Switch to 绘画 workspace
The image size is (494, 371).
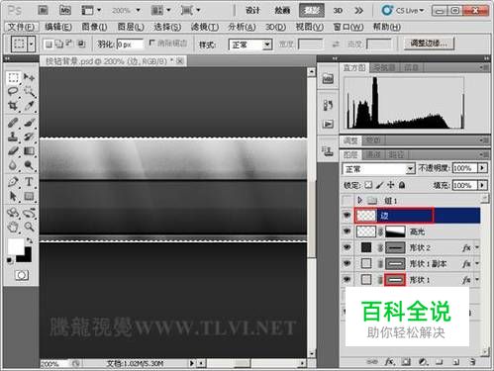coord(282,11)
